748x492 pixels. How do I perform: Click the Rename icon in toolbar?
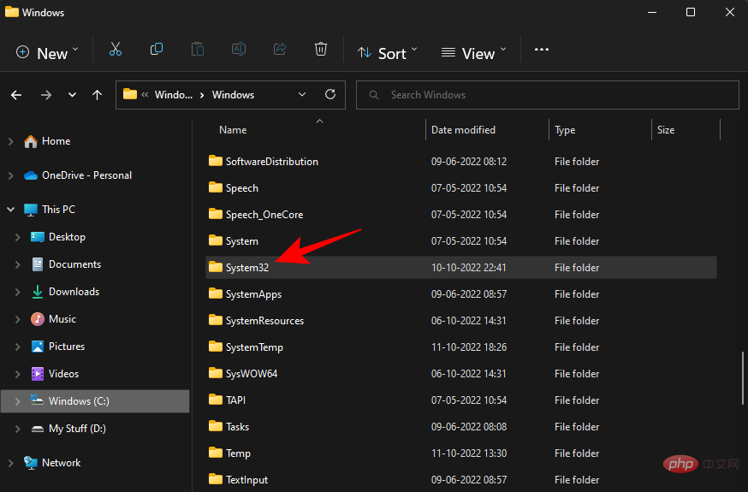click(x=239, y=49)
